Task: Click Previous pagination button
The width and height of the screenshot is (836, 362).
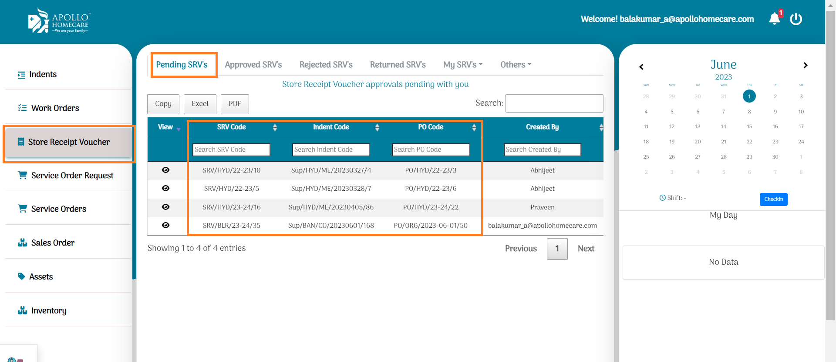Action: [521, 249]
